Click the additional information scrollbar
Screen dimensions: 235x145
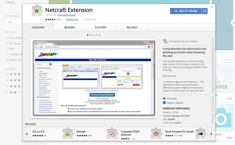[213, 110]
